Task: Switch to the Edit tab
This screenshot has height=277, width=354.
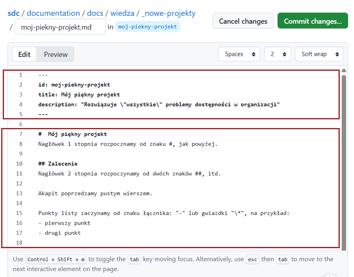Action: pyautogui.click(x=24, y=54)
